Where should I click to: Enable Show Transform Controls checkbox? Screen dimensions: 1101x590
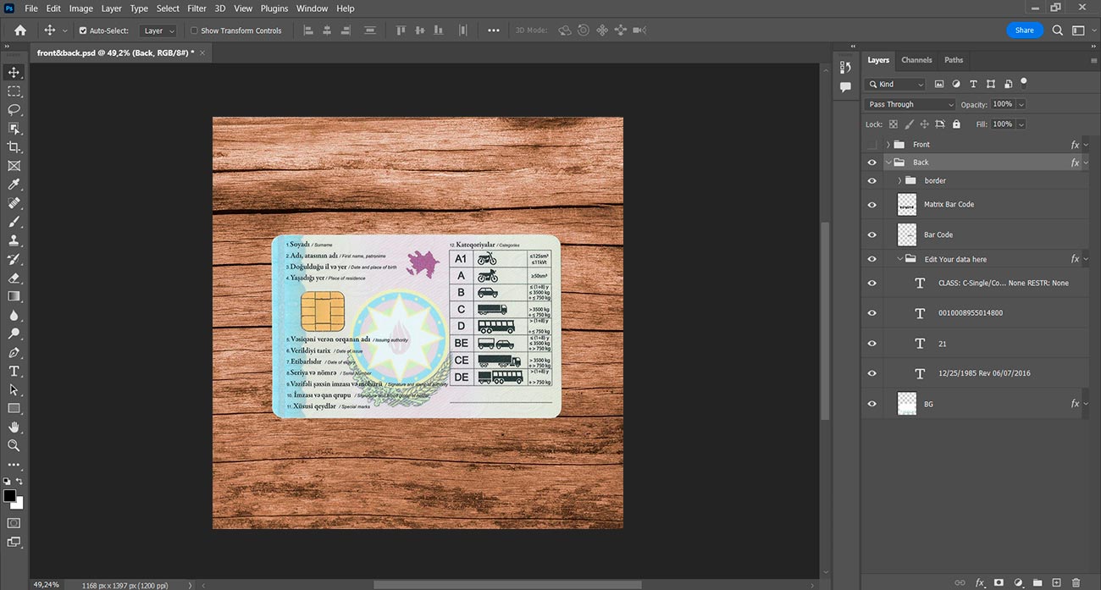194,30
